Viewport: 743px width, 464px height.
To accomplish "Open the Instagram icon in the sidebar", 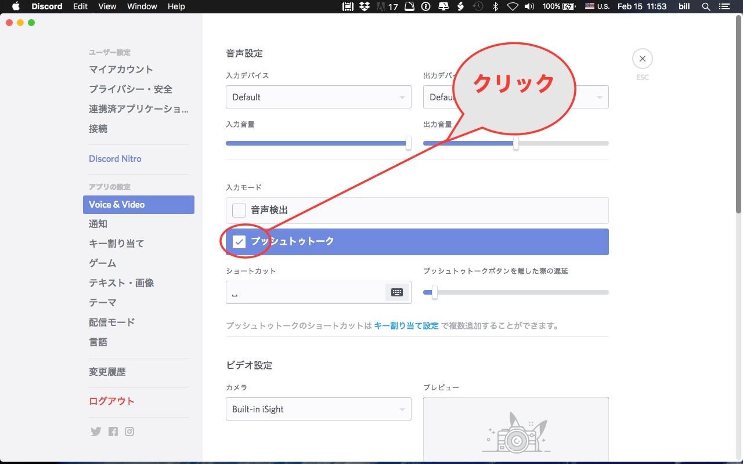I will pyautogui.click(x=129, y=432).
